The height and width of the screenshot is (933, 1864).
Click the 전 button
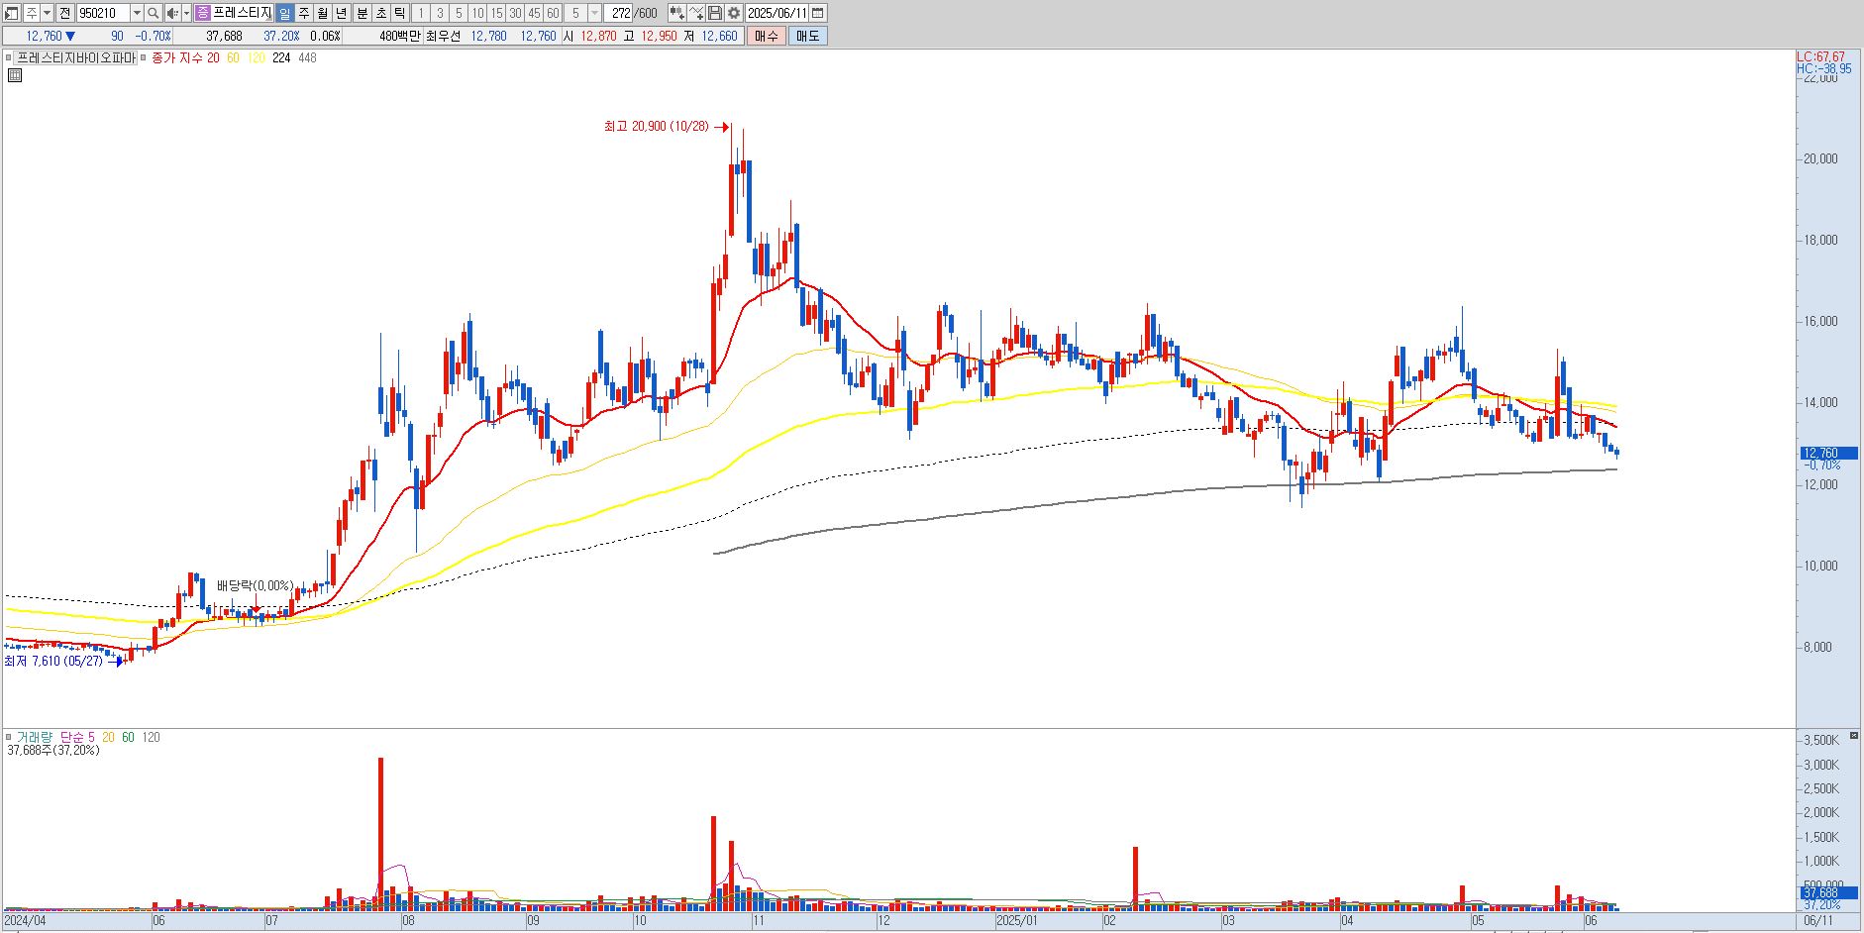[x=64, y=13]
